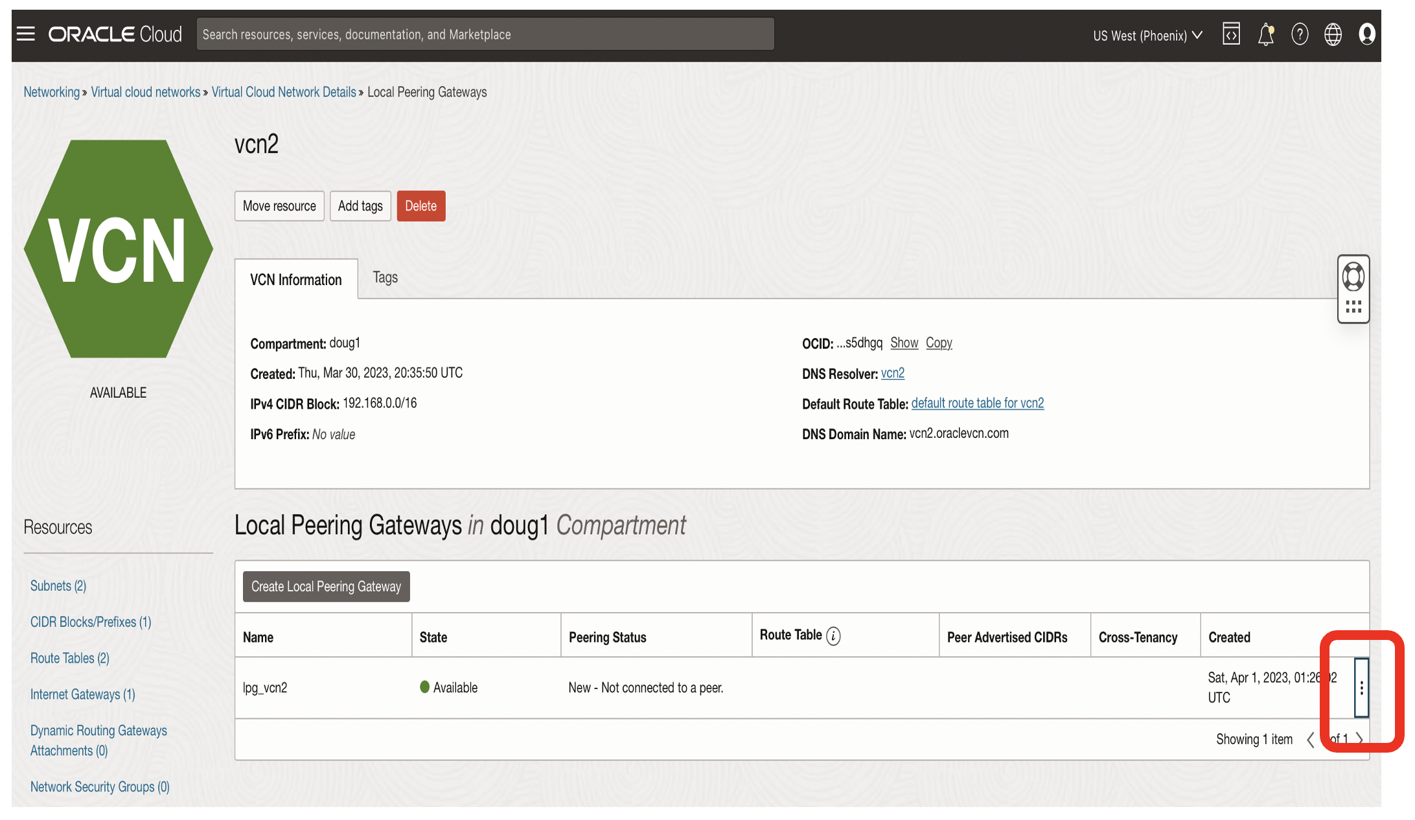Show the full OCID value
The image size is (1415, 820).
click(x=904, y=343)
